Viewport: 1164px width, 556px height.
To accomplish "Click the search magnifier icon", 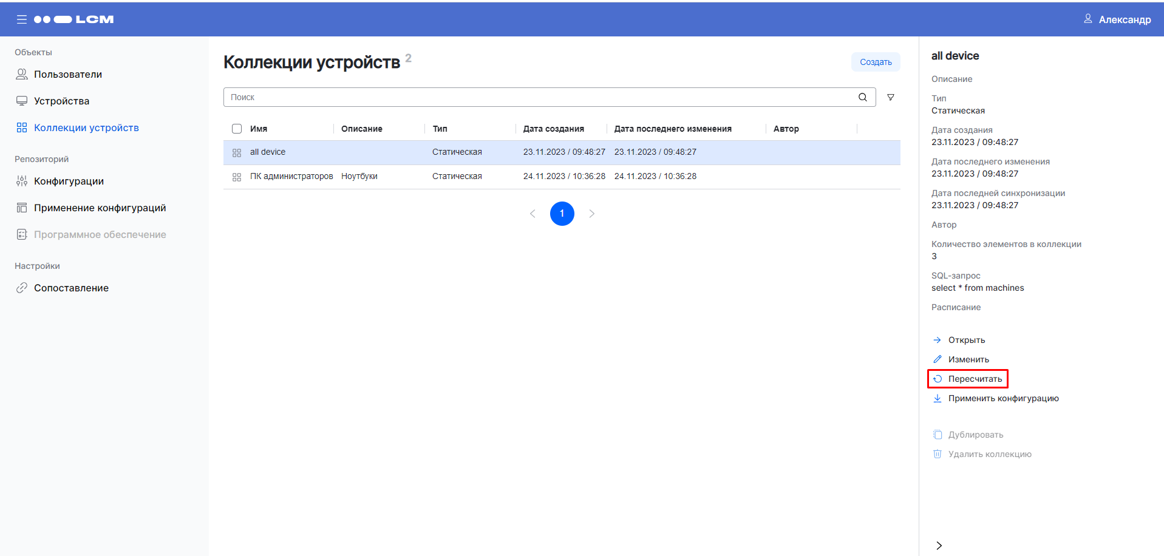I will click(x=862, y=97).
